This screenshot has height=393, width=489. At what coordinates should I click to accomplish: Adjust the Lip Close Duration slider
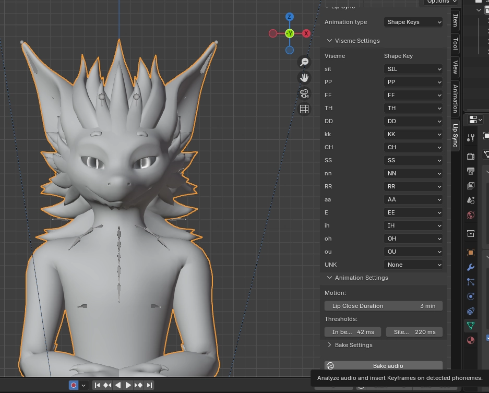383,306
